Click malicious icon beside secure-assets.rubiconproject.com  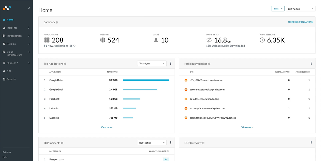pyautogui.click(x=186, y=90)
